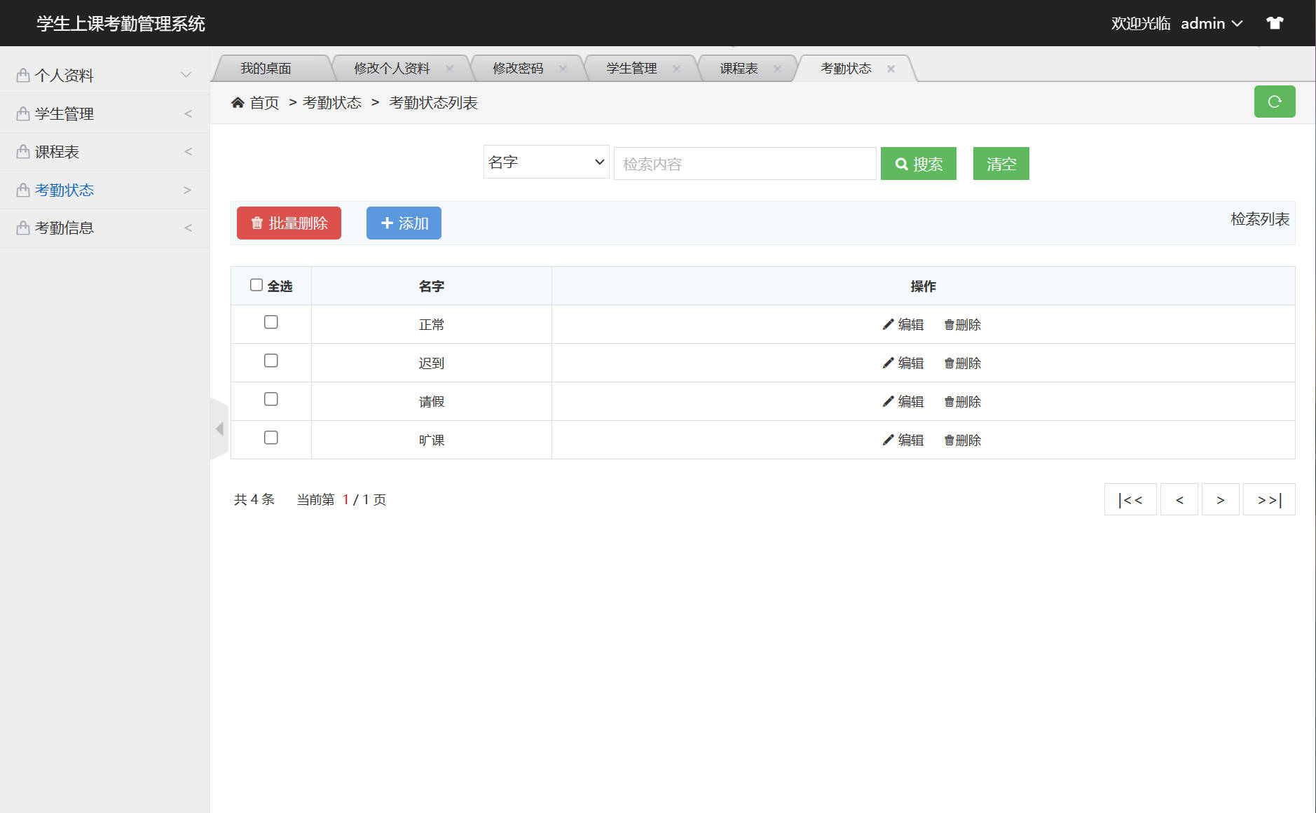
Task: Click the refresh icon at top right
Action: tap(1275, 102)
